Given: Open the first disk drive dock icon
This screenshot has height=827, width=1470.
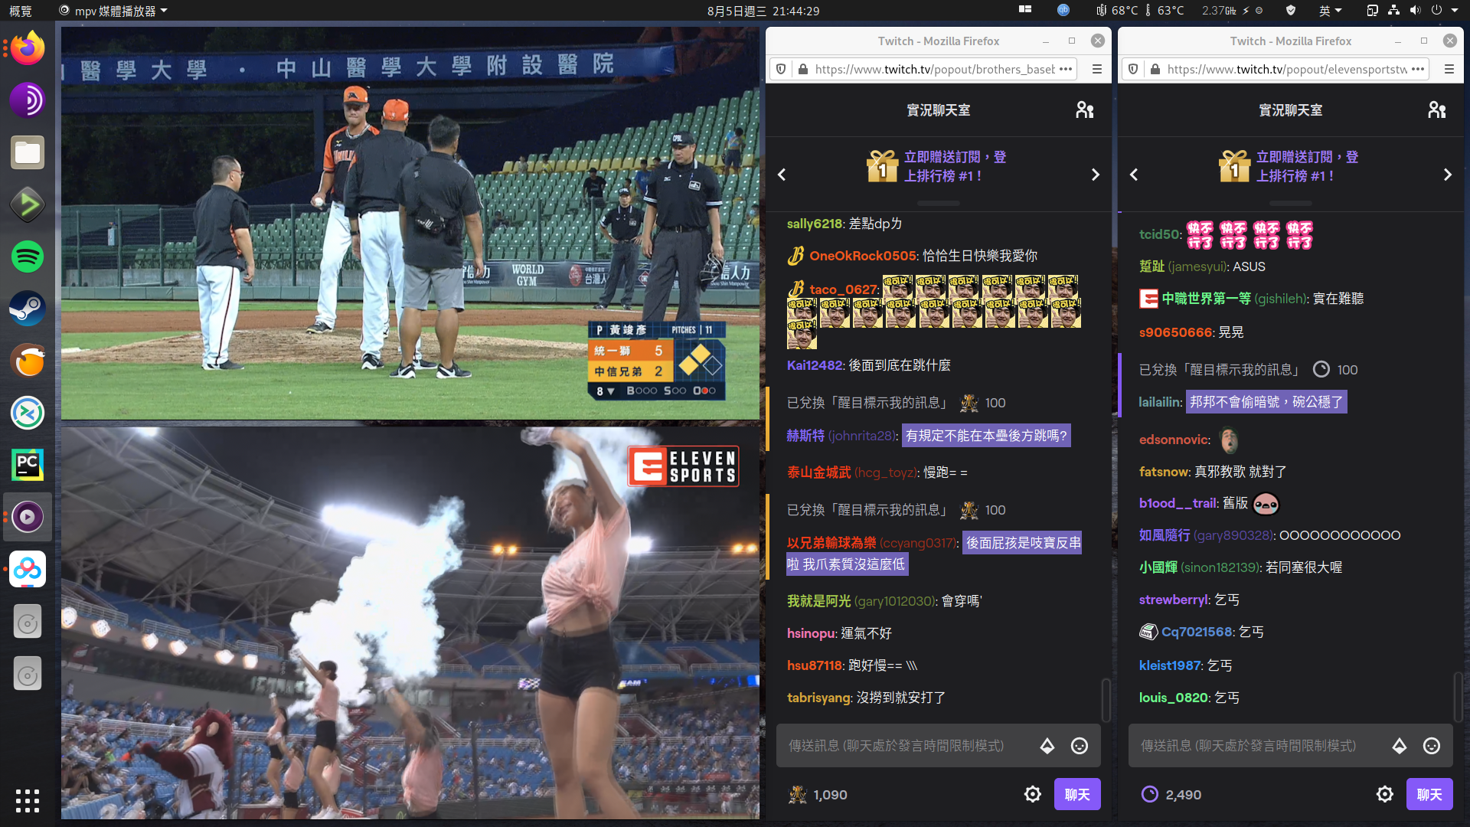Looking at the screenshot, I should [28, 622].
